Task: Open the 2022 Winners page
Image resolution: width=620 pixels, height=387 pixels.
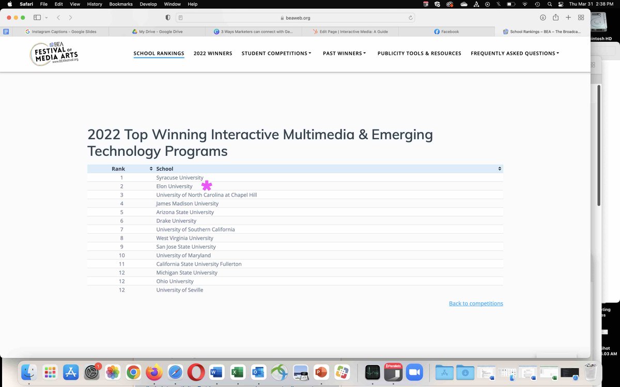Action: click(x=213, y=53)
